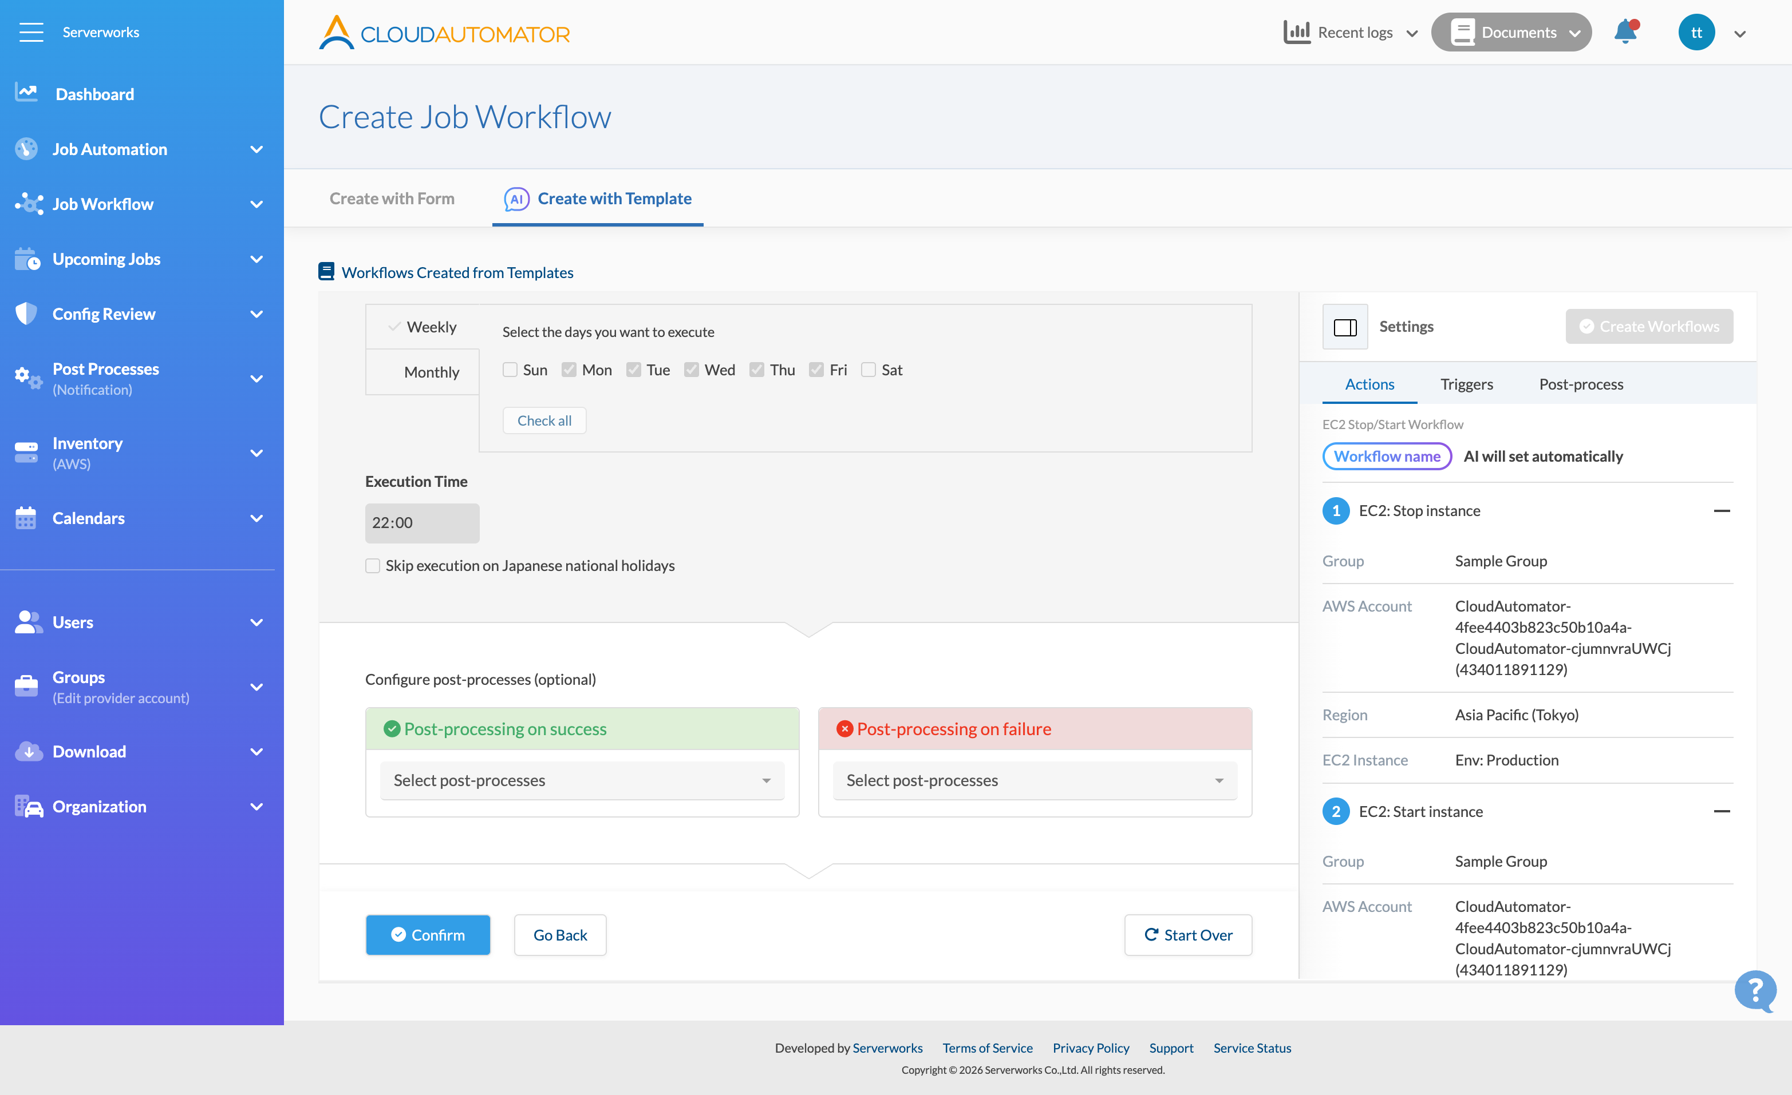Expand Job Workflow chevron

click(256, 204)
